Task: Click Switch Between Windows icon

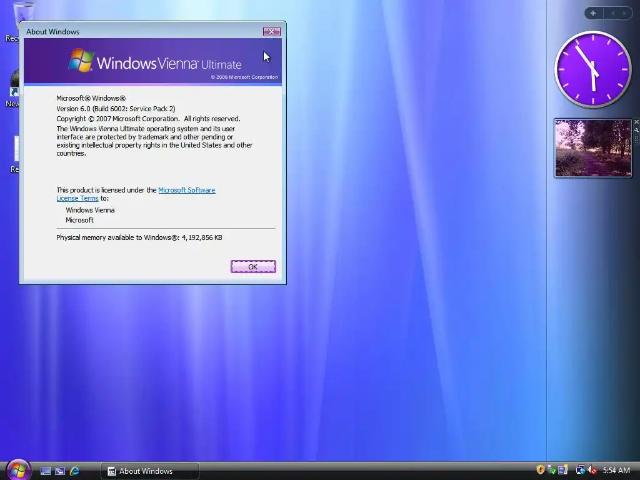Action: point(60,471)
